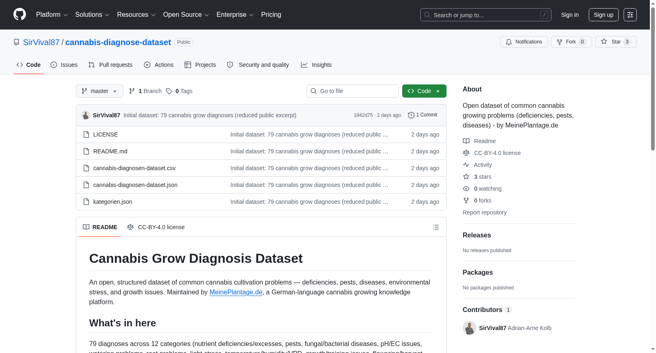Click the Notifications bell button

(524, 42)
